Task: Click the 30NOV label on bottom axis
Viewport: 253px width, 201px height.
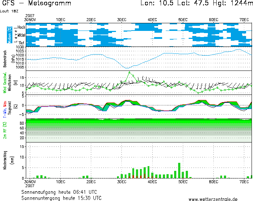Action: 30,181
